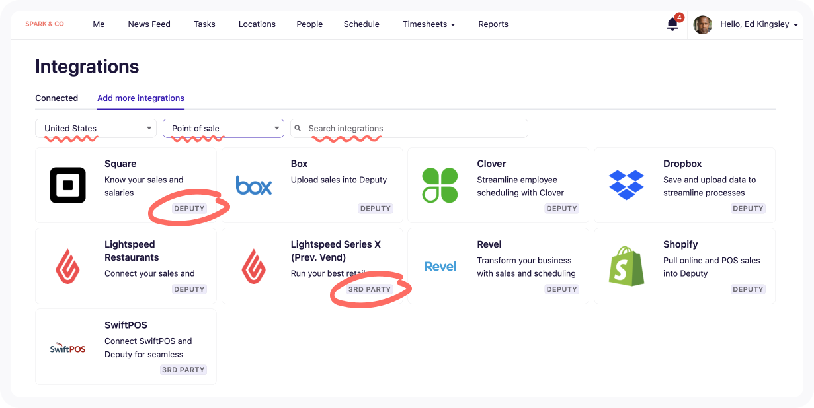Open the Point of sale category dropdown

point(224,129)
